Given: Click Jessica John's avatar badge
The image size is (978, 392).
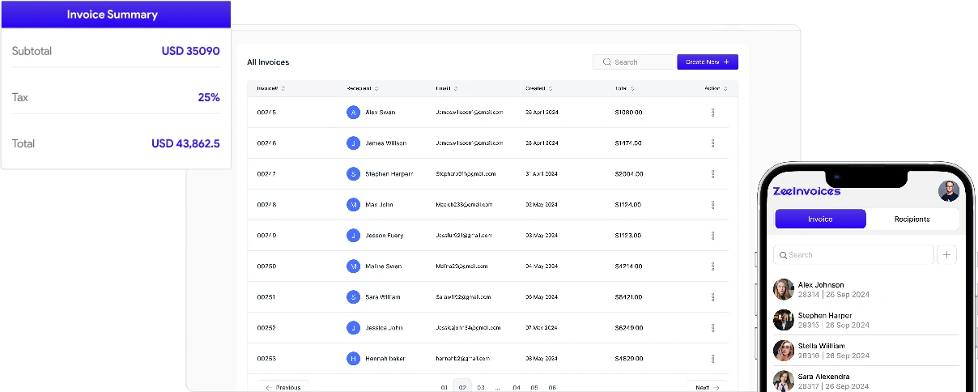Looking at the screenshot, I should pyautogui.click(x=353, y=328).
